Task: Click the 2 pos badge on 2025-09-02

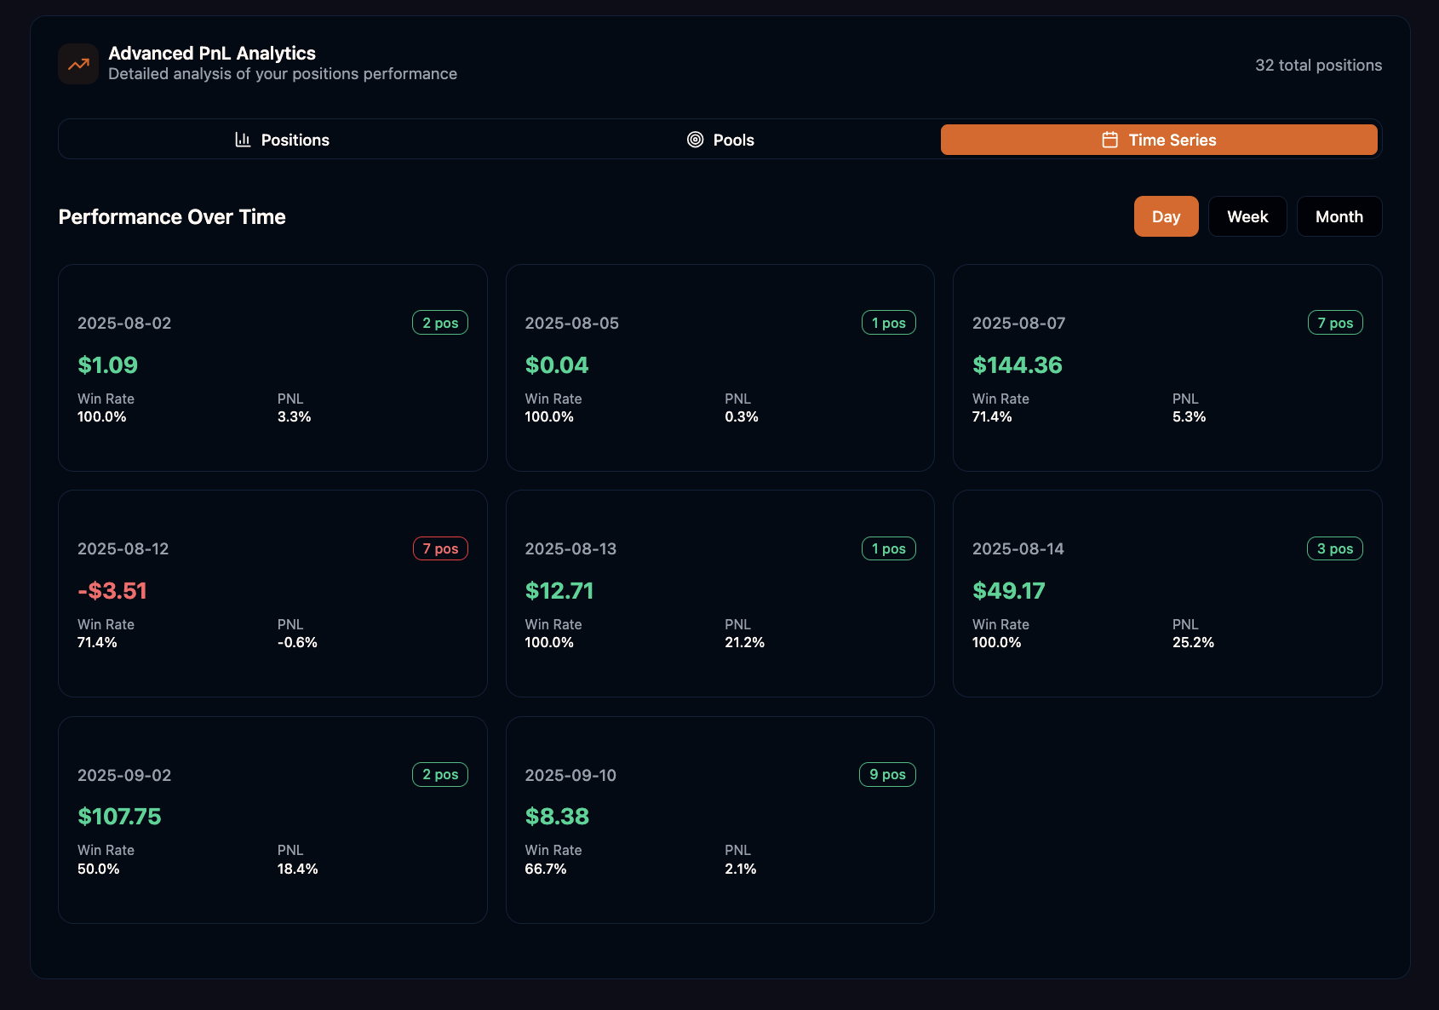Action: [x=439, y=774]
